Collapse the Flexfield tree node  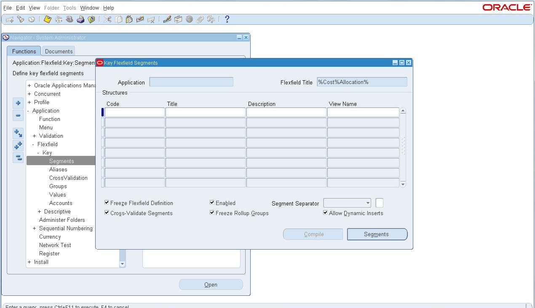(33, 144)
